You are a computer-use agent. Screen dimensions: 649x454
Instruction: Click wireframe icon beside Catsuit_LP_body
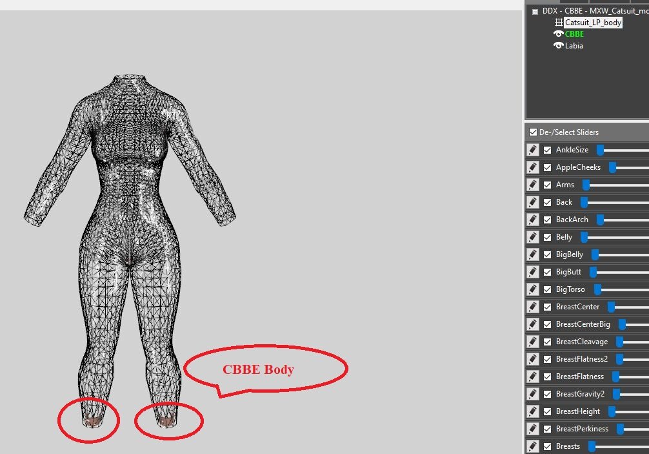[559, 23]
